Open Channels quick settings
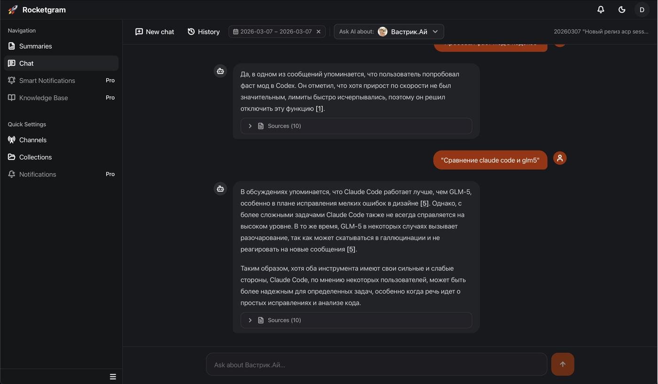This screenshot has height=384, width=658. pyautogui.click(x=32, y=140)
